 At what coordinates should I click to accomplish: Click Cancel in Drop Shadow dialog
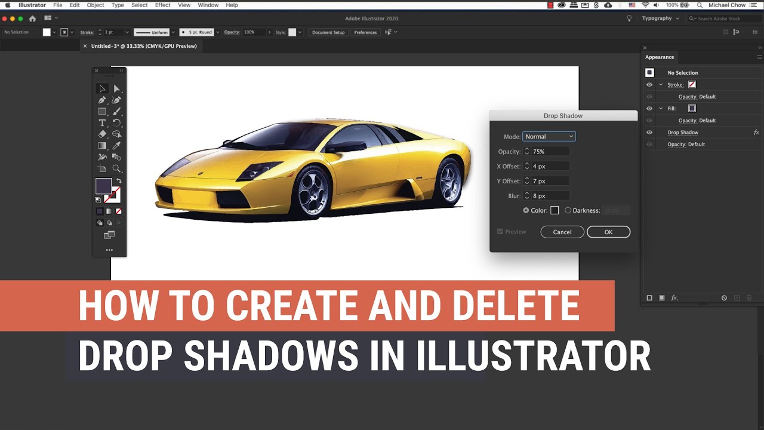562,232
